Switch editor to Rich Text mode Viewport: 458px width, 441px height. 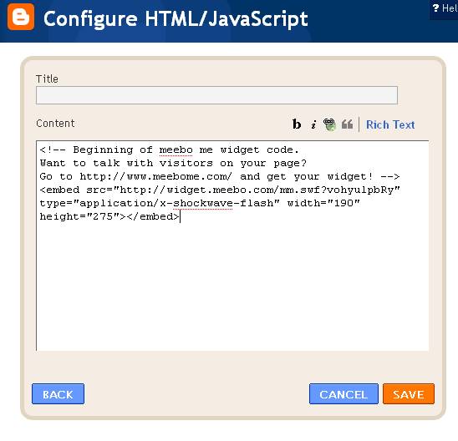pyautogui.click(x=390, y=125)
